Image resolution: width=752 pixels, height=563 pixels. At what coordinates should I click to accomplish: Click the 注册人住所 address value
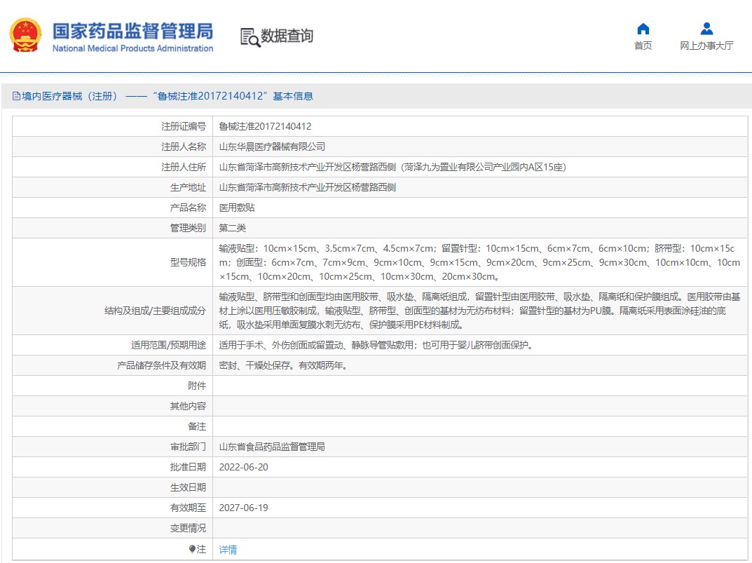[x=392, y=167]
